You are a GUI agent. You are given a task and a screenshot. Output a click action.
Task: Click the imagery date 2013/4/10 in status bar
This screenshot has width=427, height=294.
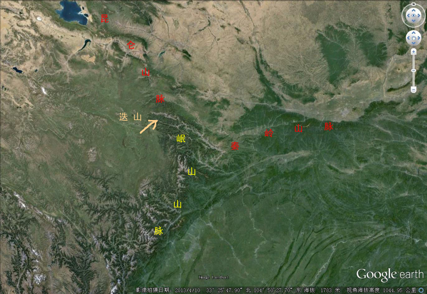tap(187, 290)
